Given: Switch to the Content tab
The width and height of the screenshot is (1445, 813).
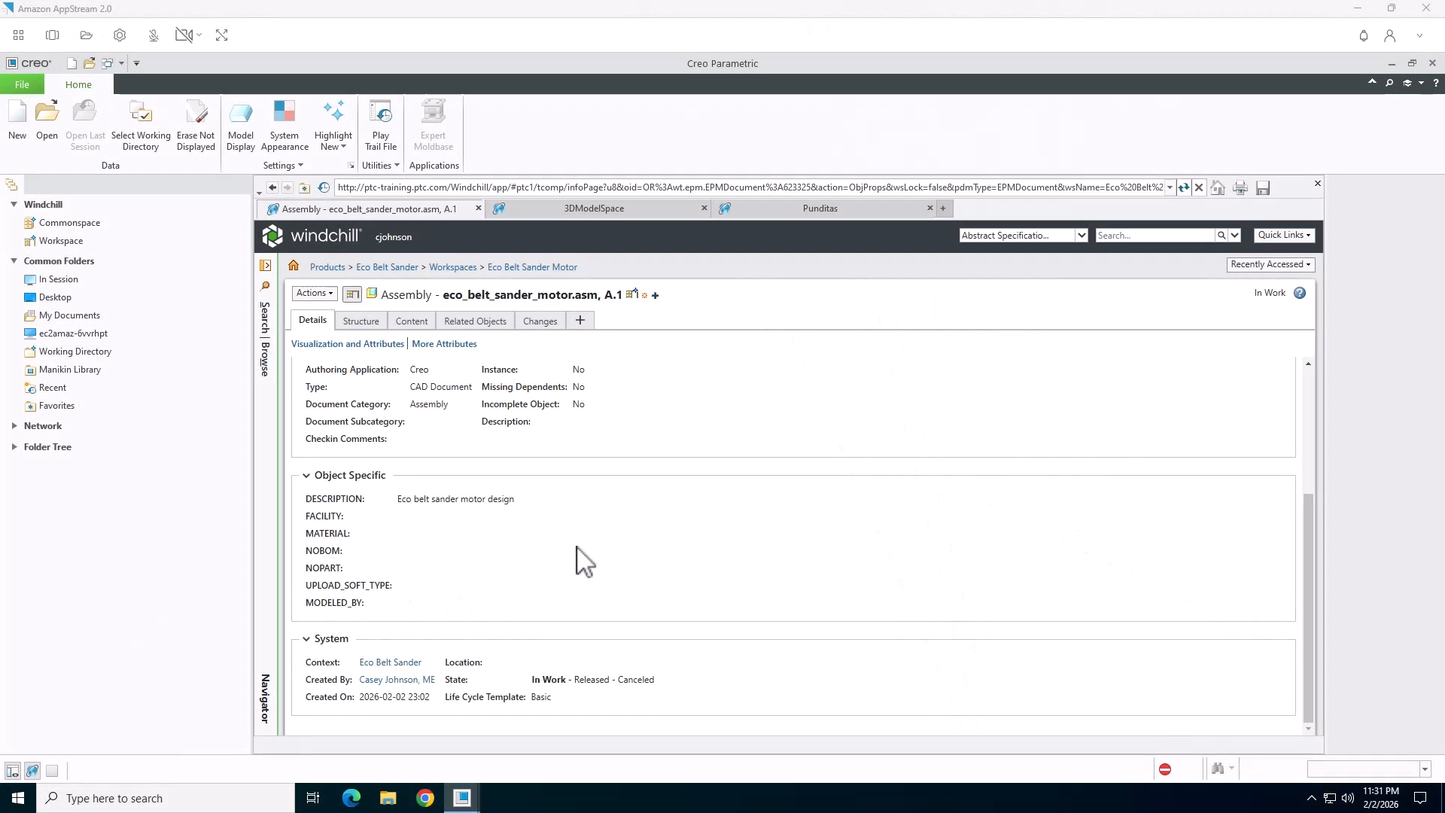Looking at the screenshot, I should coord(412,321).
